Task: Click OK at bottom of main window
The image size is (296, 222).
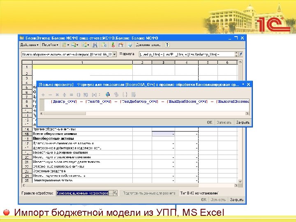Action: 203,200
